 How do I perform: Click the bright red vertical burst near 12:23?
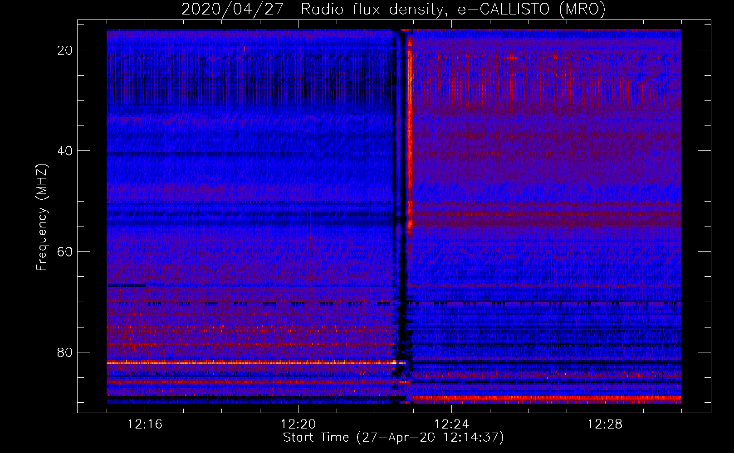click(410, 136)
